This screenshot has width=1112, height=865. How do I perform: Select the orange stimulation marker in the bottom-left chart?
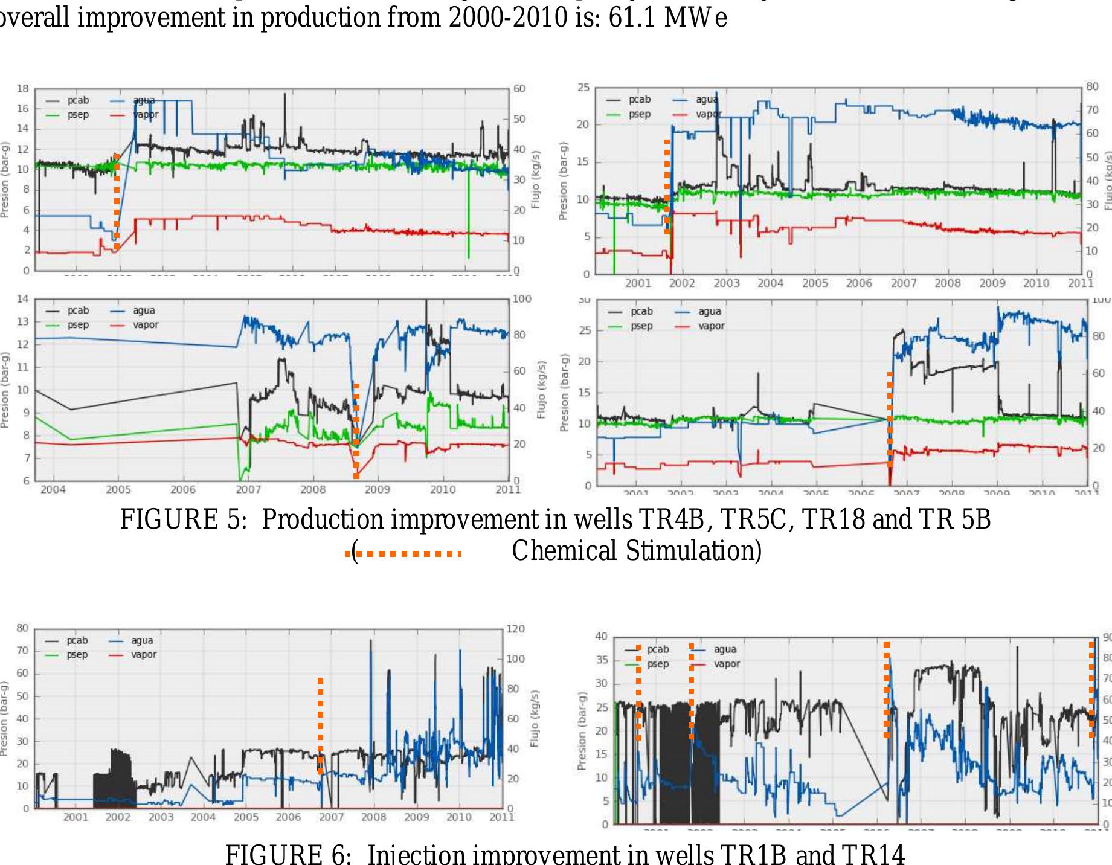[320, 725]
